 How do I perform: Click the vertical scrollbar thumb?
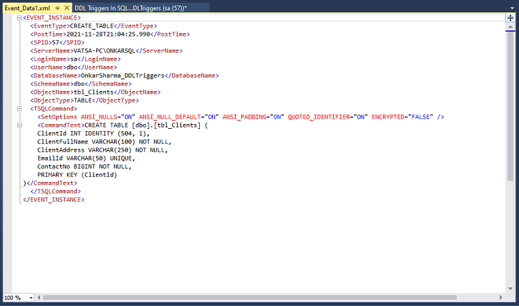pyautogui.click(x=511, y=106)
